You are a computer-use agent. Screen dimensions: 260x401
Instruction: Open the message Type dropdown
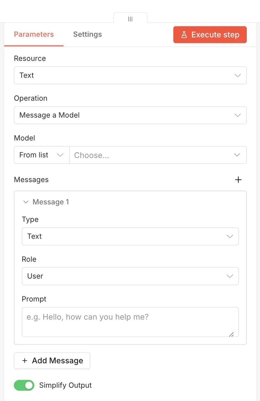tap(130, 236)
